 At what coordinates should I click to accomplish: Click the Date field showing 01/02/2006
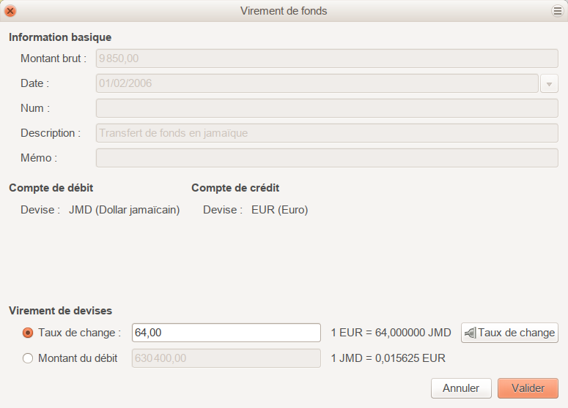[x=317, y=83]
